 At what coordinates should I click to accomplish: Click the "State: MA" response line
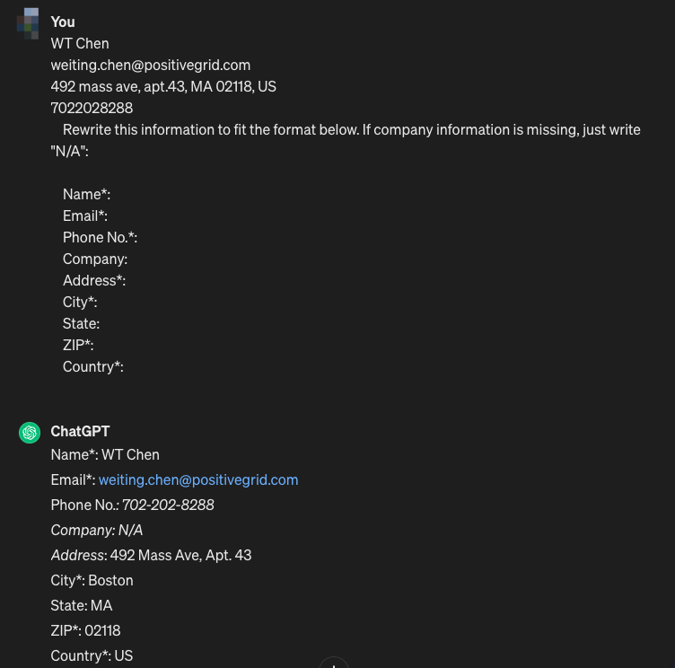coord(82,605)
